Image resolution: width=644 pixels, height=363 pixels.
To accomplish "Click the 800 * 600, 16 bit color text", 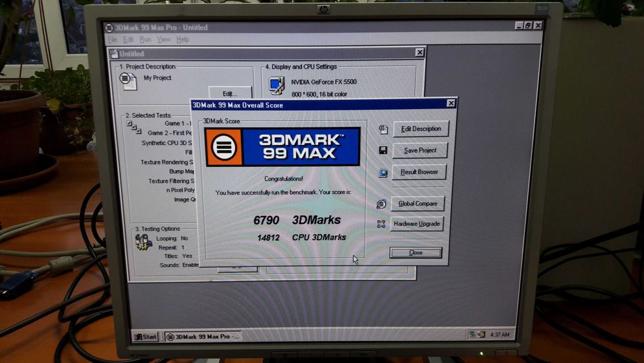I will pos(319,94).
